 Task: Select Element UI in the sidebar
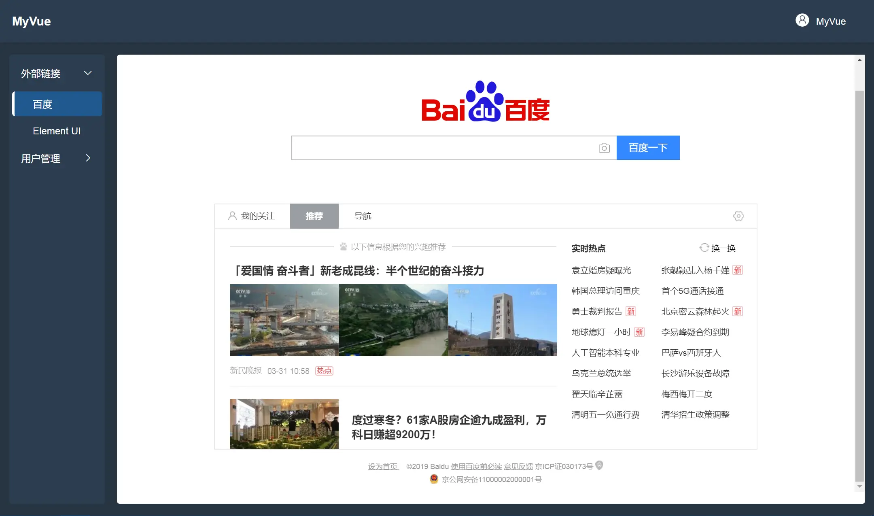(x=57, y=131)
